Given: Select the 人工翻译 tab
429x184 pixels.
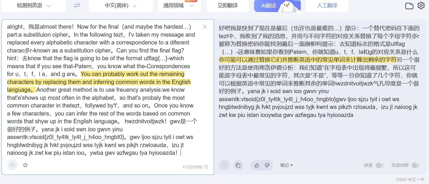Looking at the screenshot, I should (327, 5).
